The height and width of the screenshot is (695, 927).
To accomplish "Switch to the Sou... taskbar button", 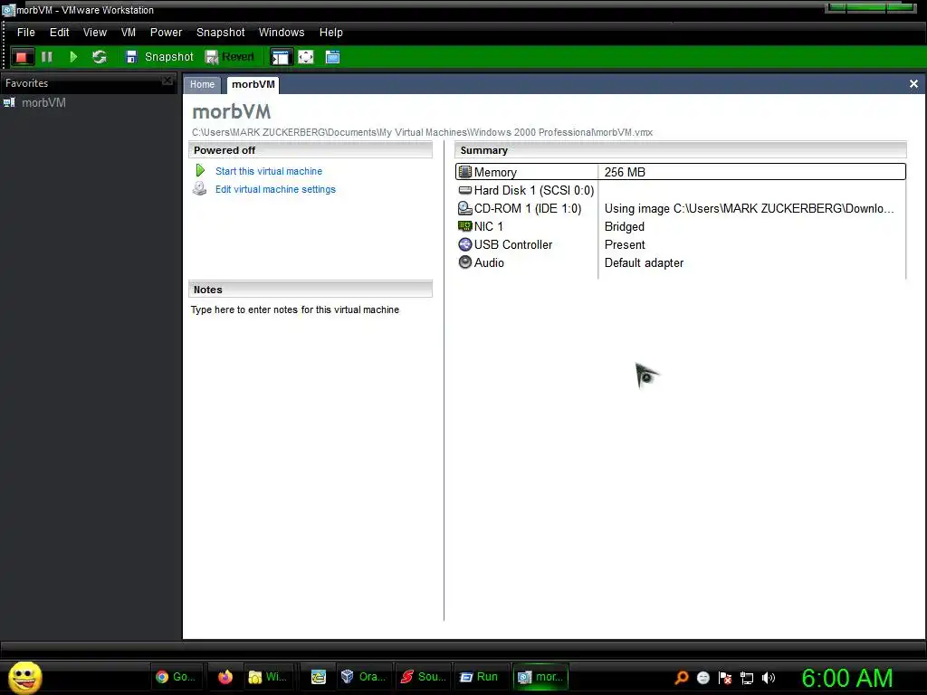I will coord(424,677).
